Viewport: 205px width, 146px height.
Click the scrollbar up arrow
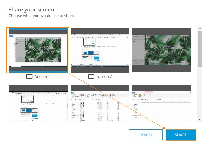(x=200, y=28)
